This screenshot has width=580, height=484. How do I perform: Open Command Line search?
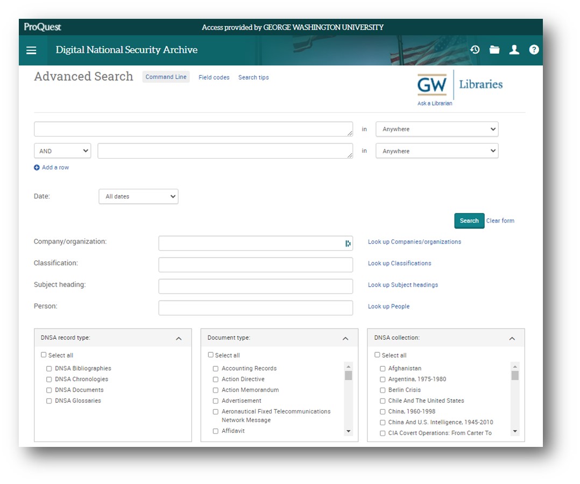(166, 77)
